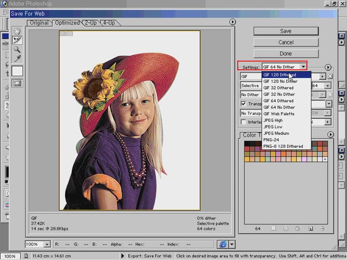Screen dimensions: 347x260
Task: Open the preview panel flyout menu arrow
Action: pos(232,22)
